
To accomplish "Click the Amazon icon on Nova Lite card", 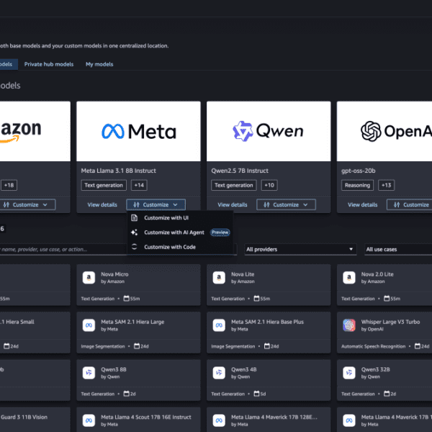I will [219, 277].
